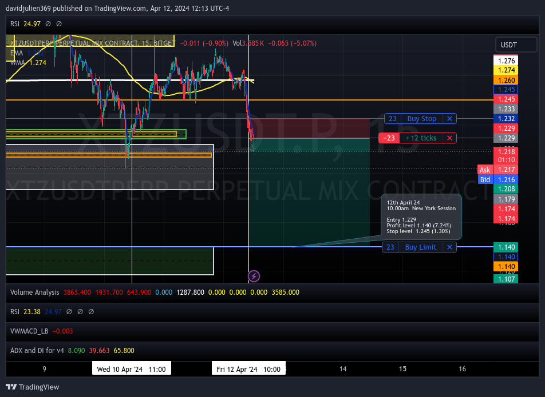Screen dimensions: 545x397
Task: Select the Wed 10 Apr '24 11:00 time label
Action: coord(132,369)
